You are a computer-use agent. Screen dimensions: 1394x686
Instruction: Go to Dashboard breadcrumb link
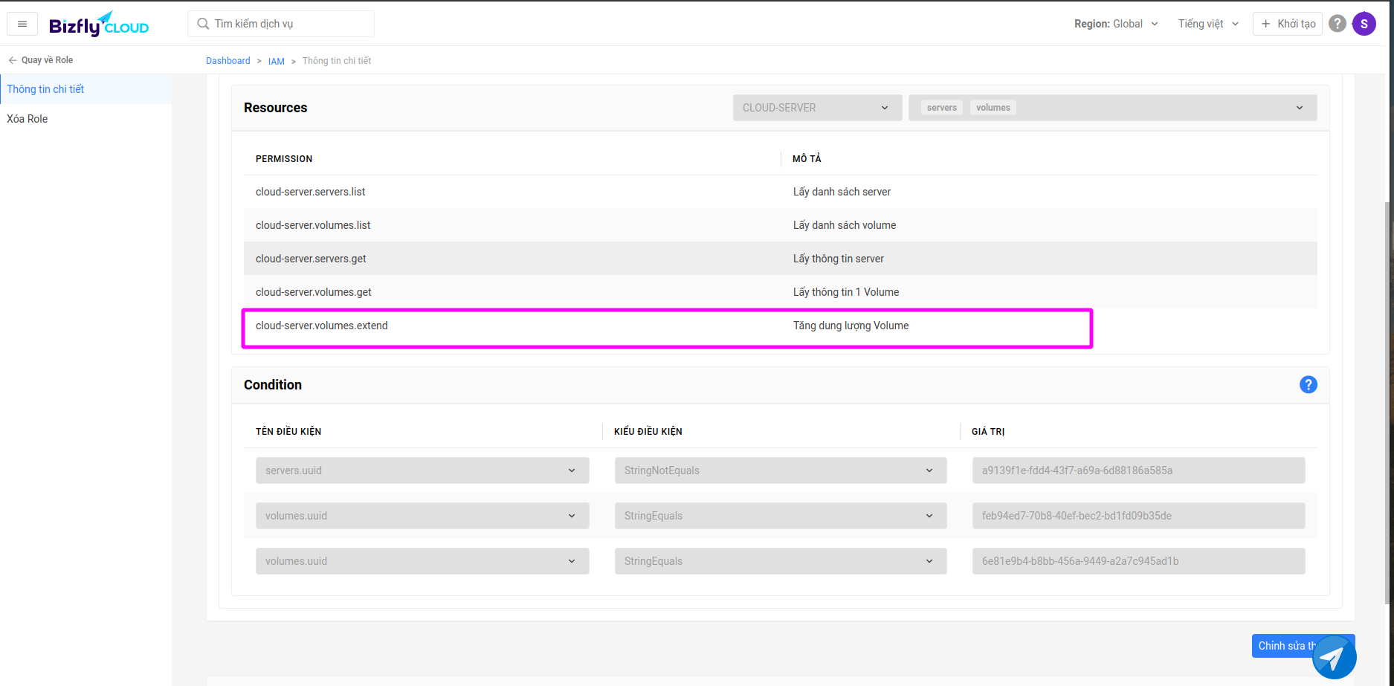[x=228, y=61]
